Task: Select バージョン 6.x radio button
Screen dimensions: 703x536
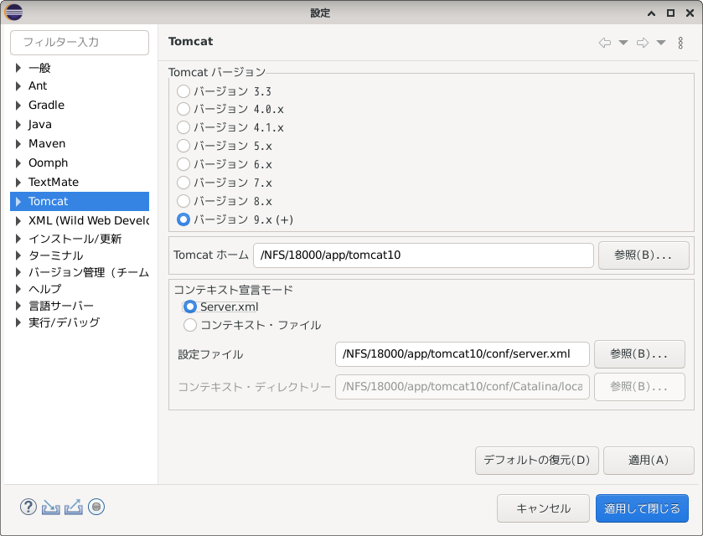Action: pyautogui.click(x=184, y=164)
